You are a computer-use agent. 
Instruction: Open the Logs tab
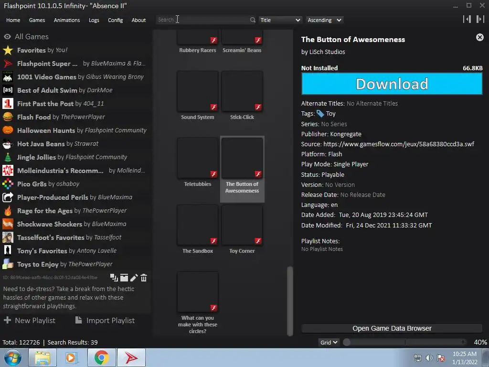pos(94,20)
